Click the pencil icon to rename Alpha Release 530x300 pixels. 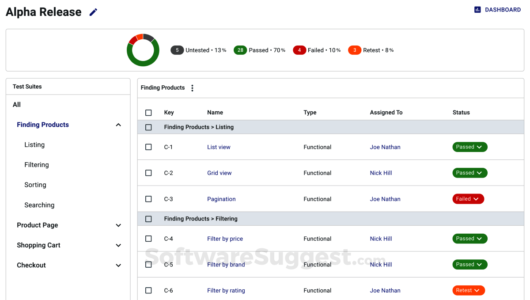(93, 12)
